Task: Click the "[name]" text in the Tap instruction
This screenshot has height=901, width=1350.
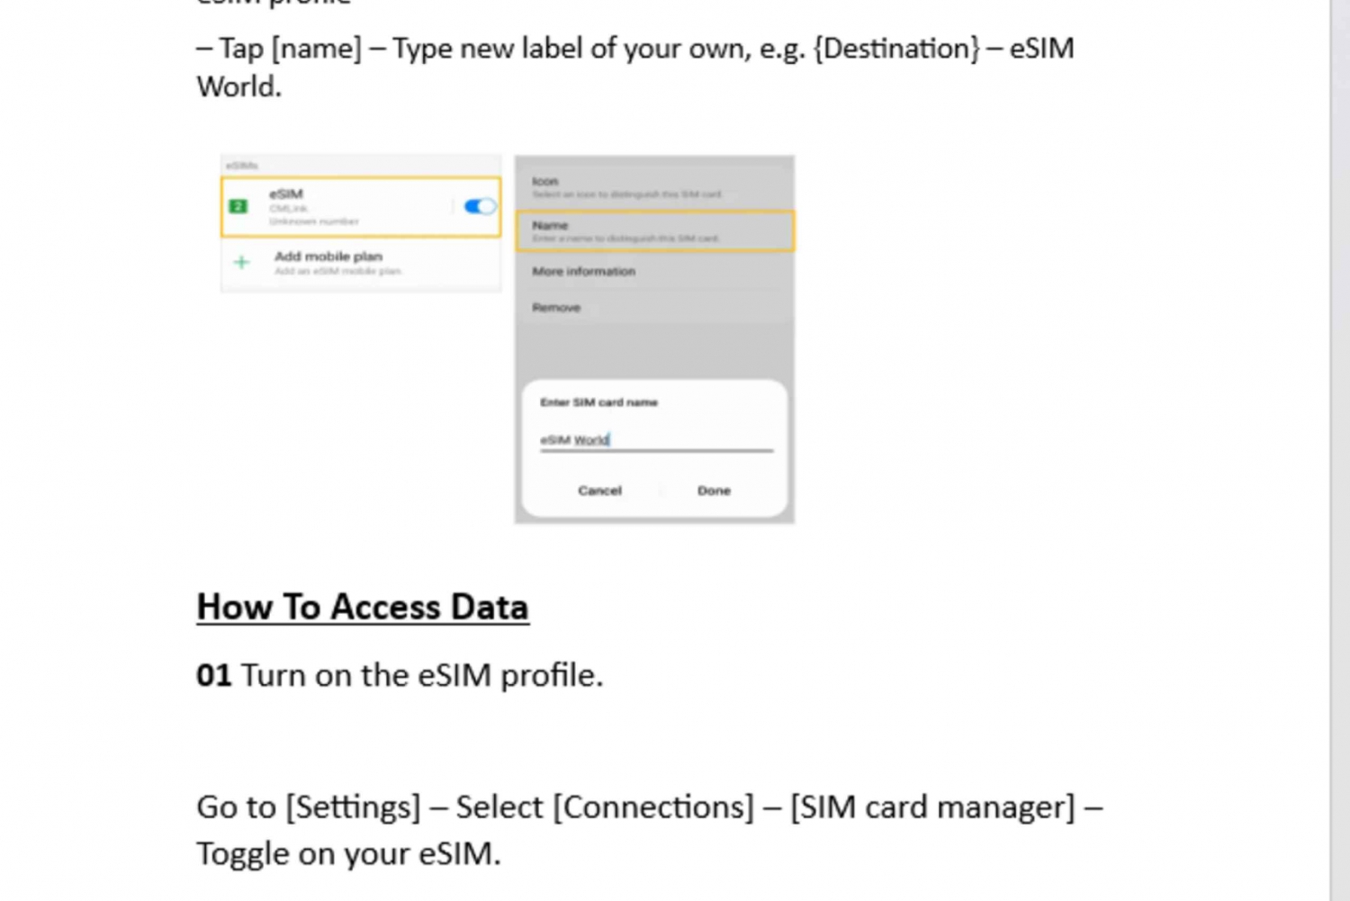Action: tap(317, 49)
